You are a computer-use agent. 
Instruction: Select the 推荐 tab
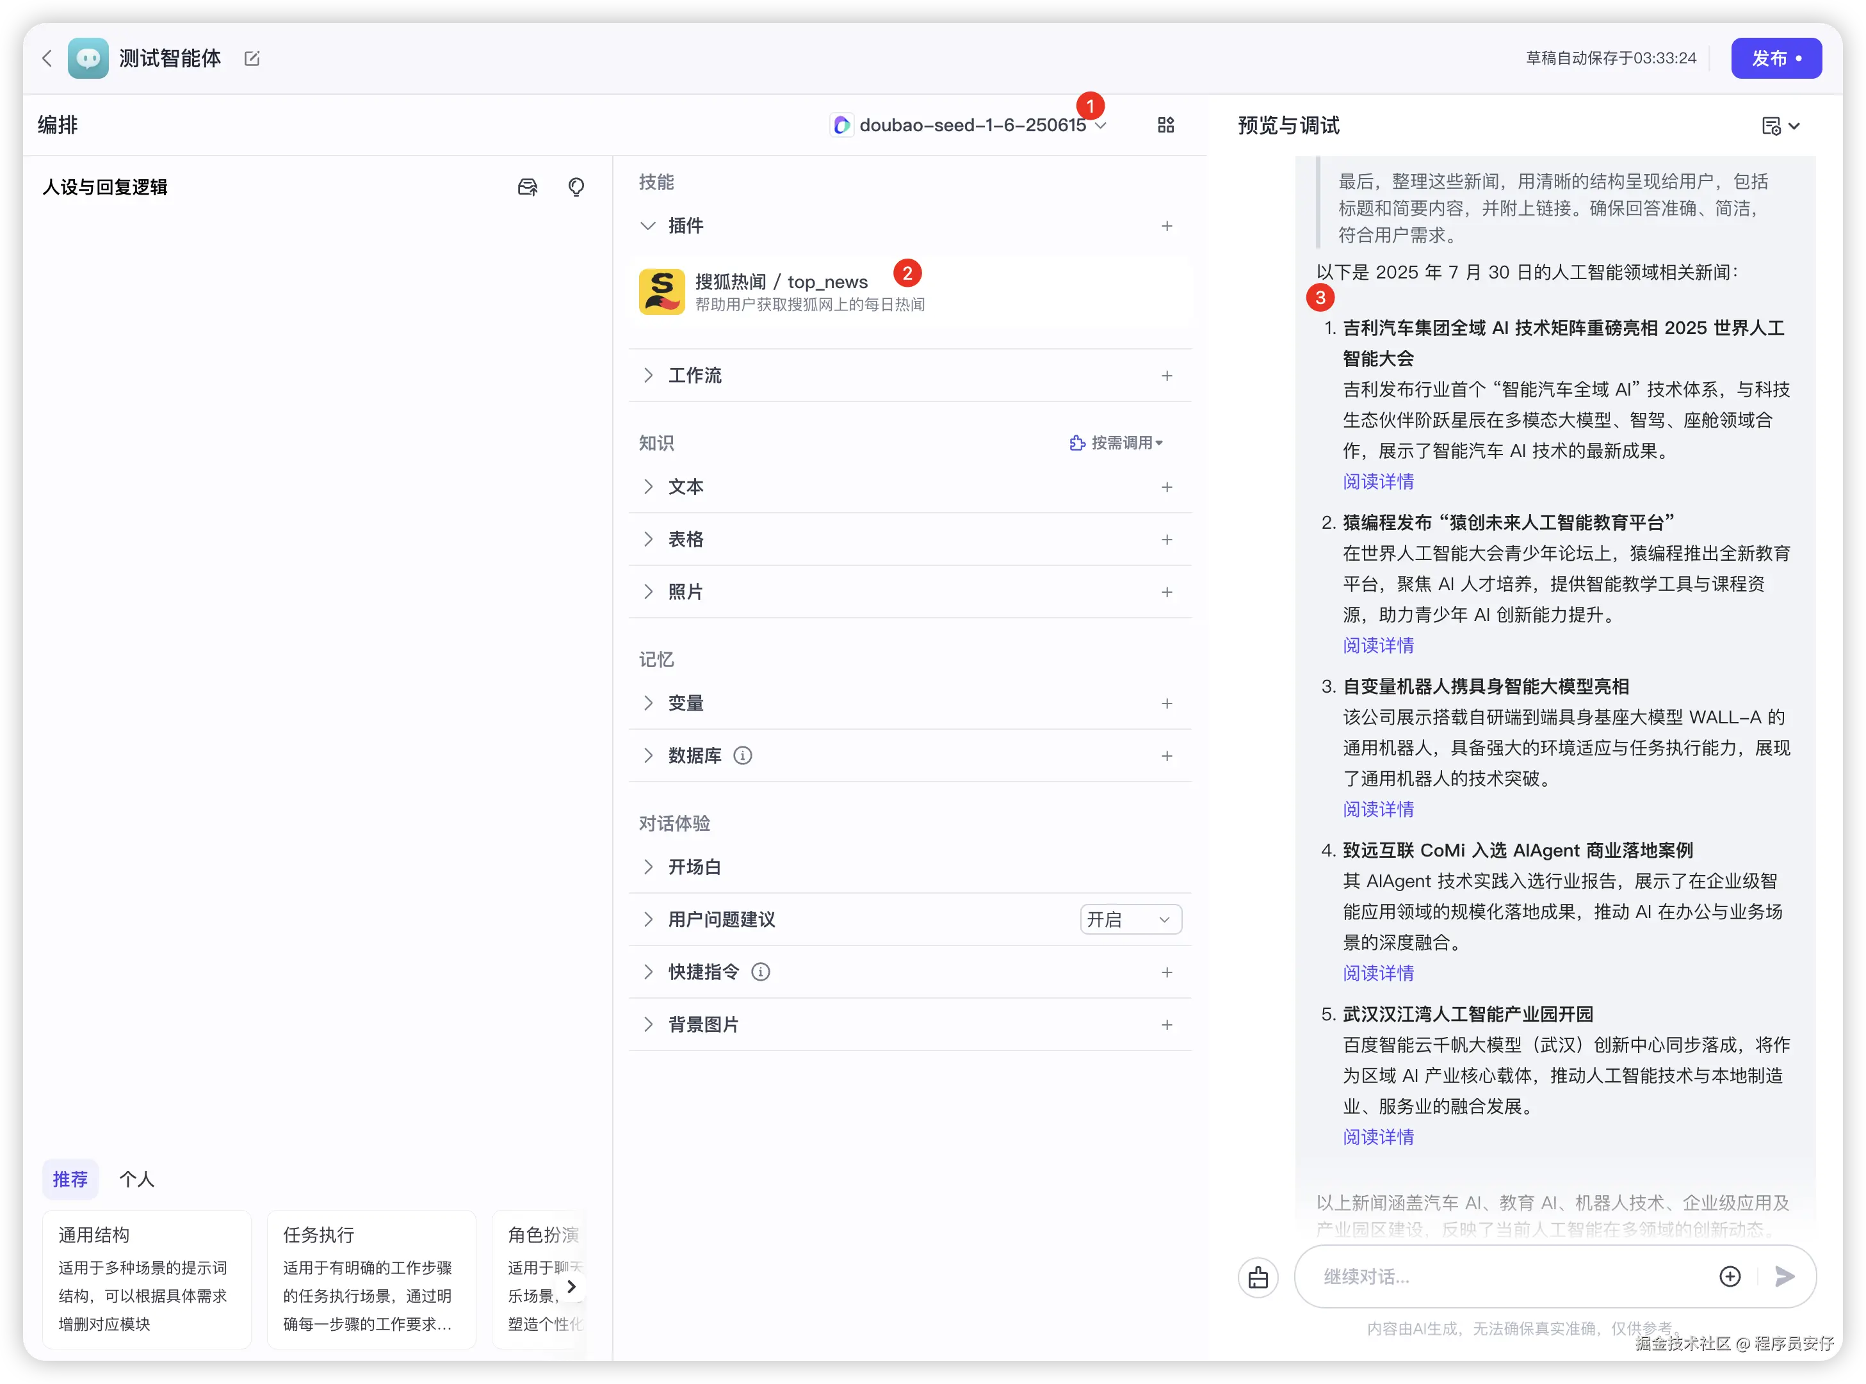pyautogui.click(x=70, y=1179)
